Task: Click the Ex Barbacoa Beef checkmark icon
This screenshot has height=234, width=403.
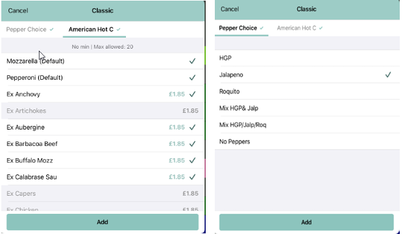Action: 192,144
